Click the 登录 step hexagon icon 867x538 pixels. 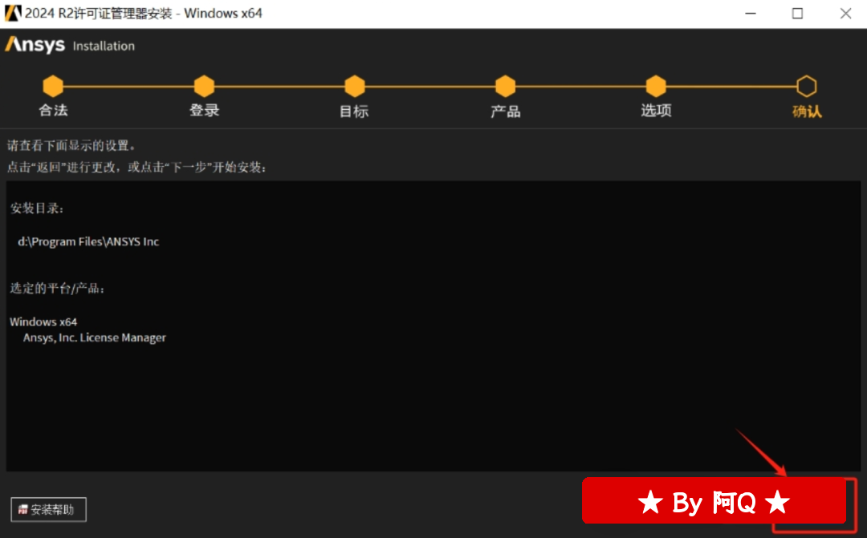(204, 86)
